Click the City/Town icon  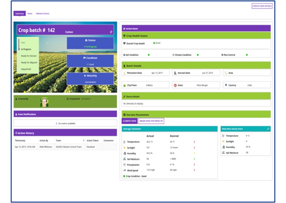125,85
